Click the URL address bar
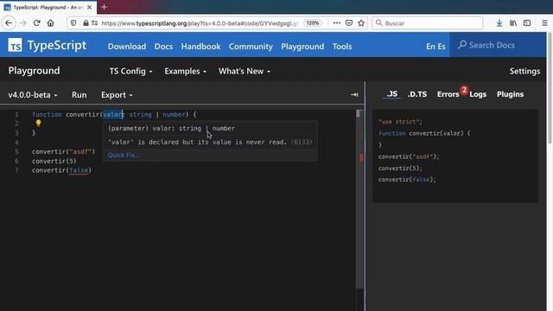 point(200,23)
